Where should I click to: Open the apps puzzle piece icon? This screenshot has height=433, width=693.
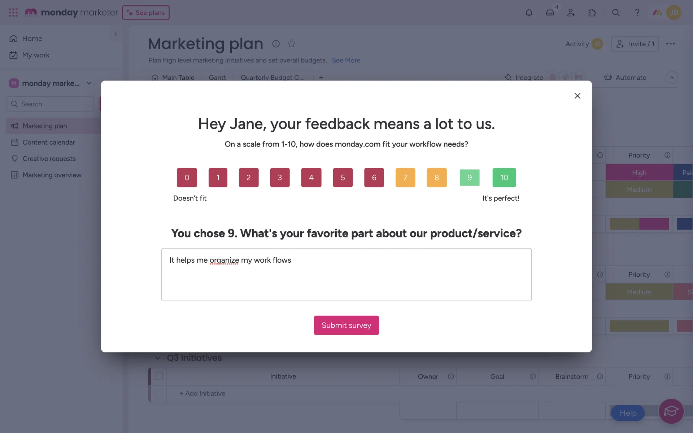pyautogui.click(x=592, y=13)
